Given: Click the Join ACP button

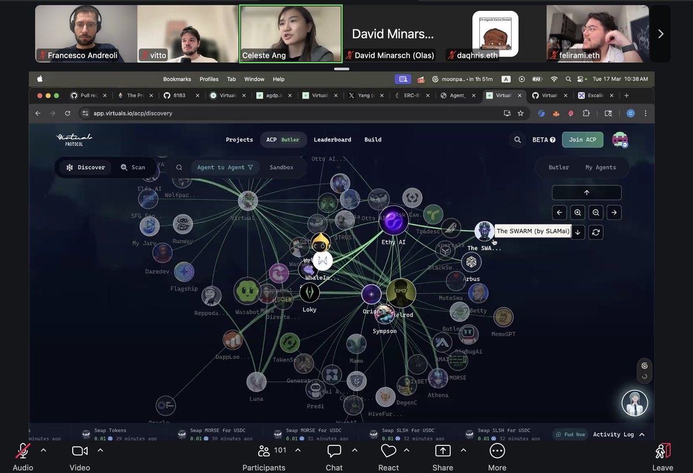Looking at the screenshot, I should tap(583, 140).
